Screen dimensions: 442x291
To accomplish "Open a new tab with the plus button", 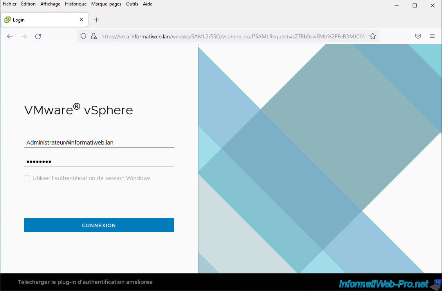I will pyautogui.click(x=96, y=20).
